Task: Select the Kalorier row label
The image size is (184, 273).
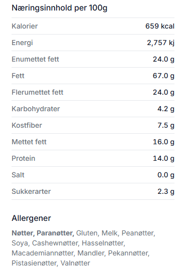Action: pos(25,26)
